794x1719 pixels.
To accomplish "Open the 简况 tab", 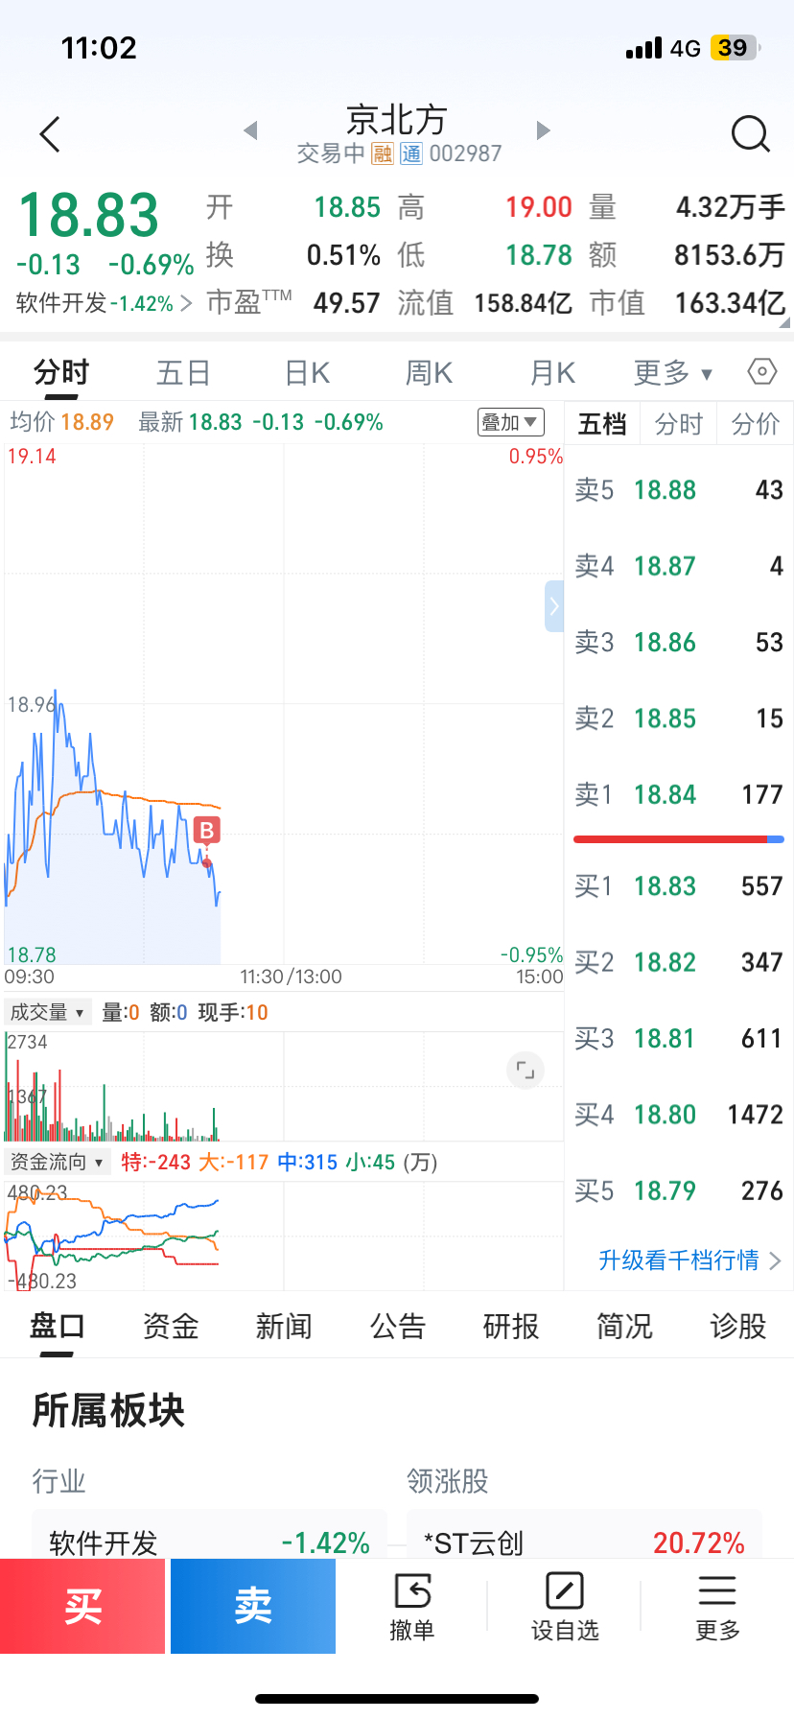I will click(x=624, y=1327).
